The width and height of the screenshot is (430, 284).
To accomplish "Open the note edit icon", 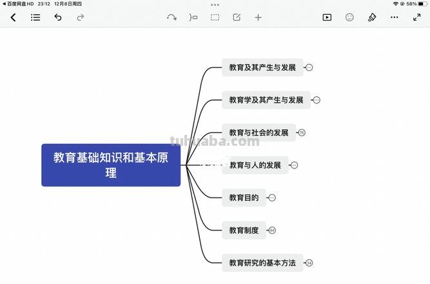I will click(237, 17).
